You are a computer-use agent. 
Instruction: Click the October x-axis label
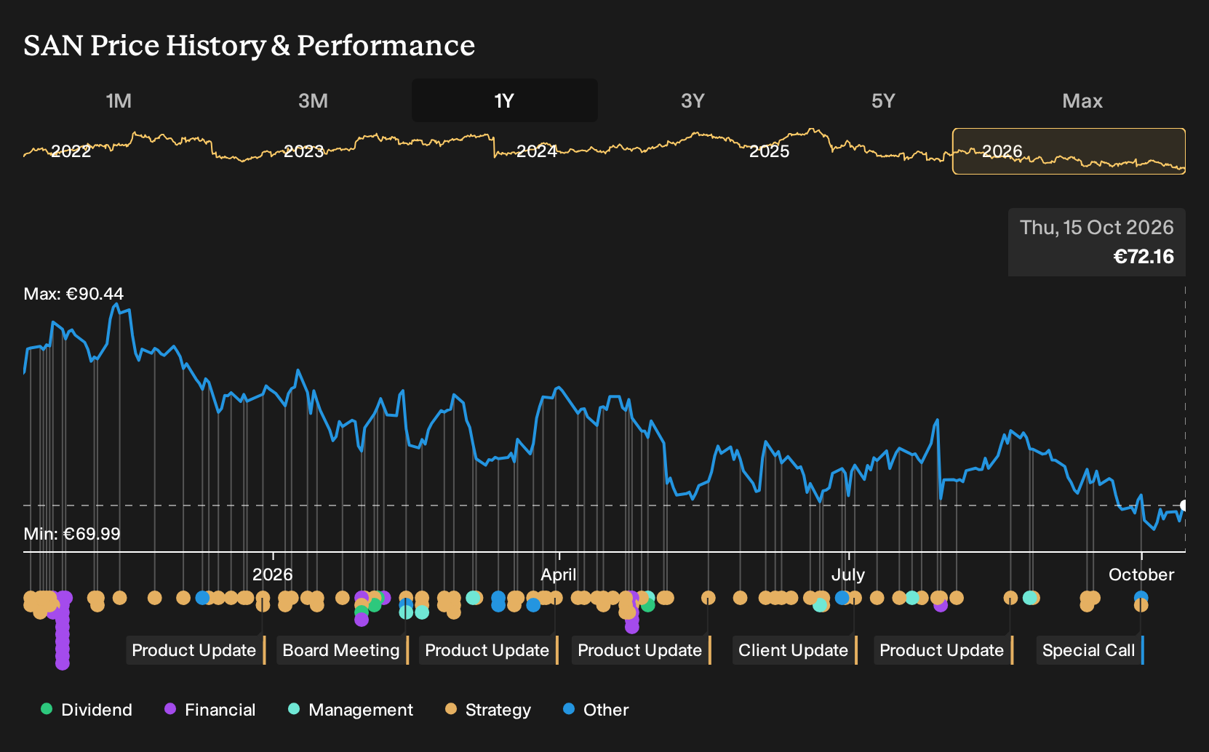click(x=1141, y=575)
